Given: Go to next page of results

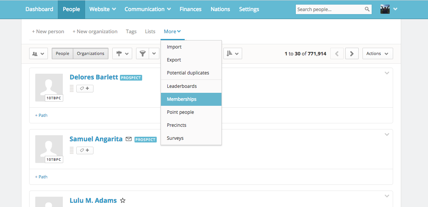Looking at the screenshot, I should 352,54.
